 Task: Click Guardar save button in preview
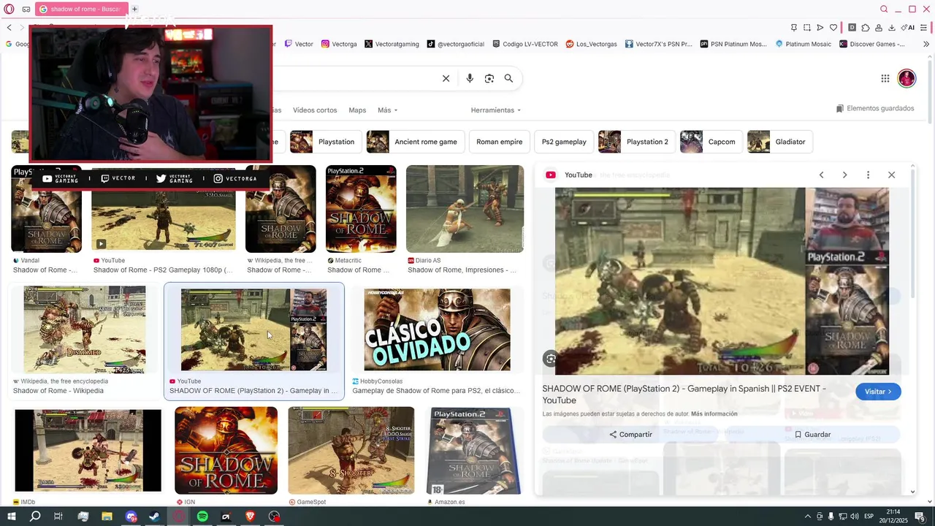tap(812, 434)
